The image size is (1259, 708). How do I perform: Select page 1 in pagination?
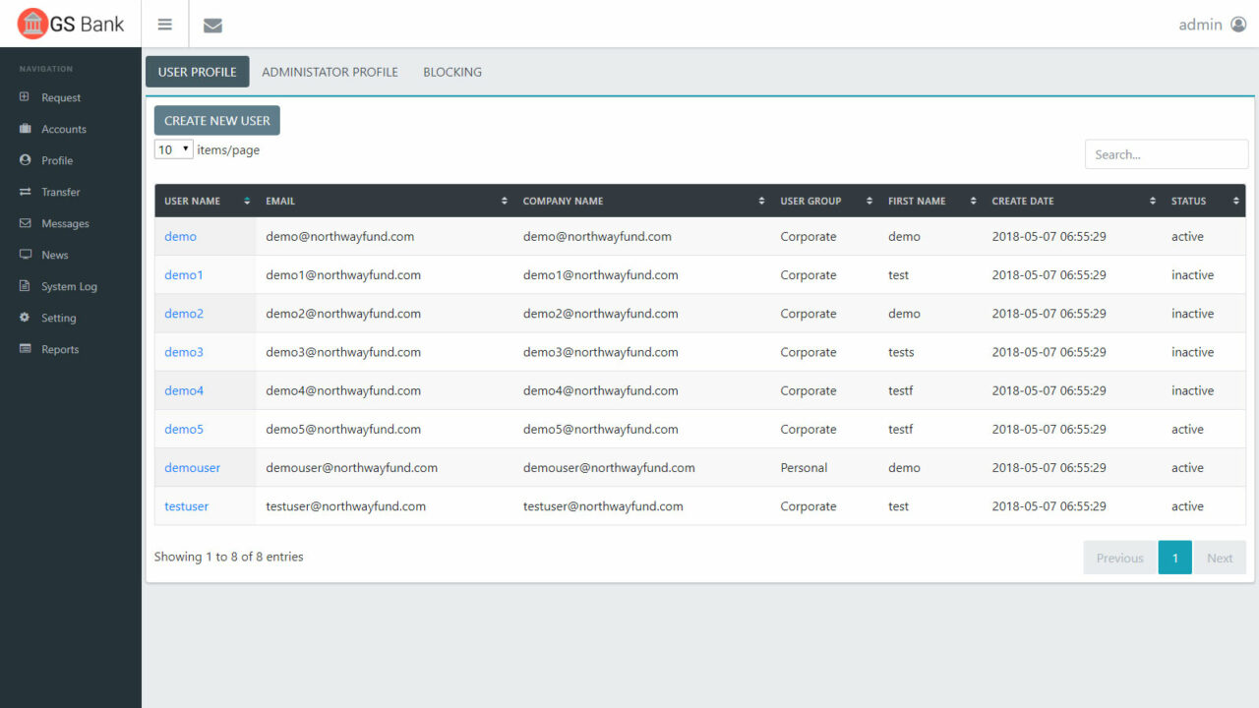click(1174, 557)
